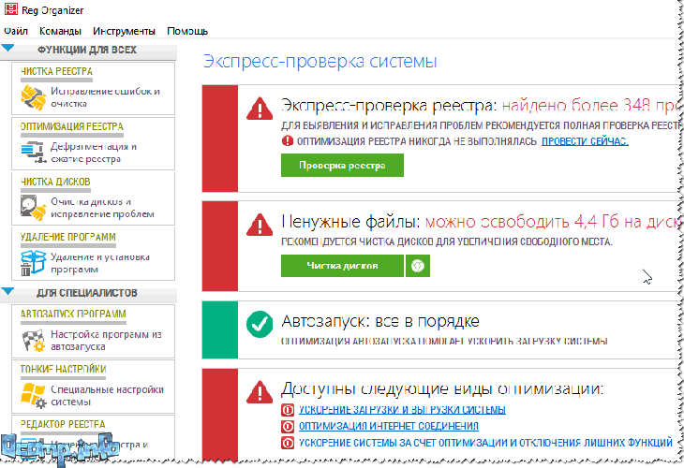The height and width of the screenshot is (468, 684).
Task: Open УДАЛЕНИЕ ПРОГРАММ section title
Action: 68,237
